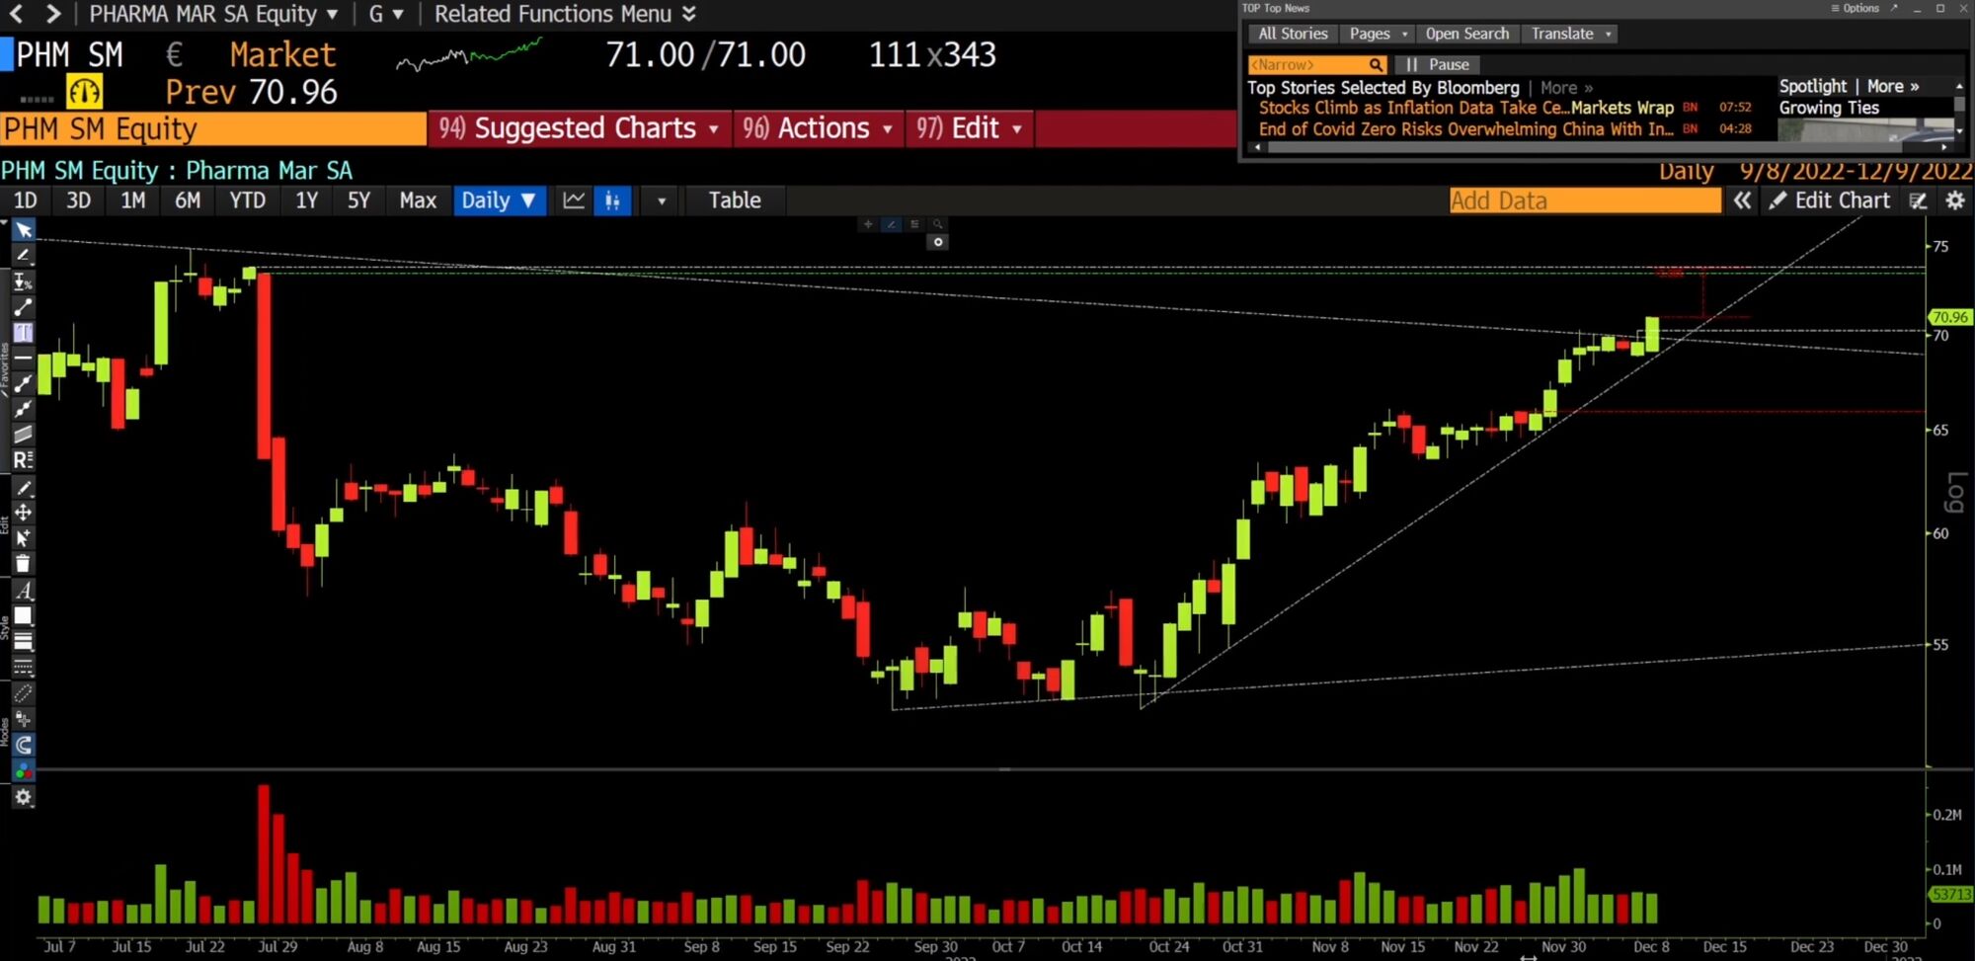
Task: Delete annotations with the trash icon
Action: [23, 564]
